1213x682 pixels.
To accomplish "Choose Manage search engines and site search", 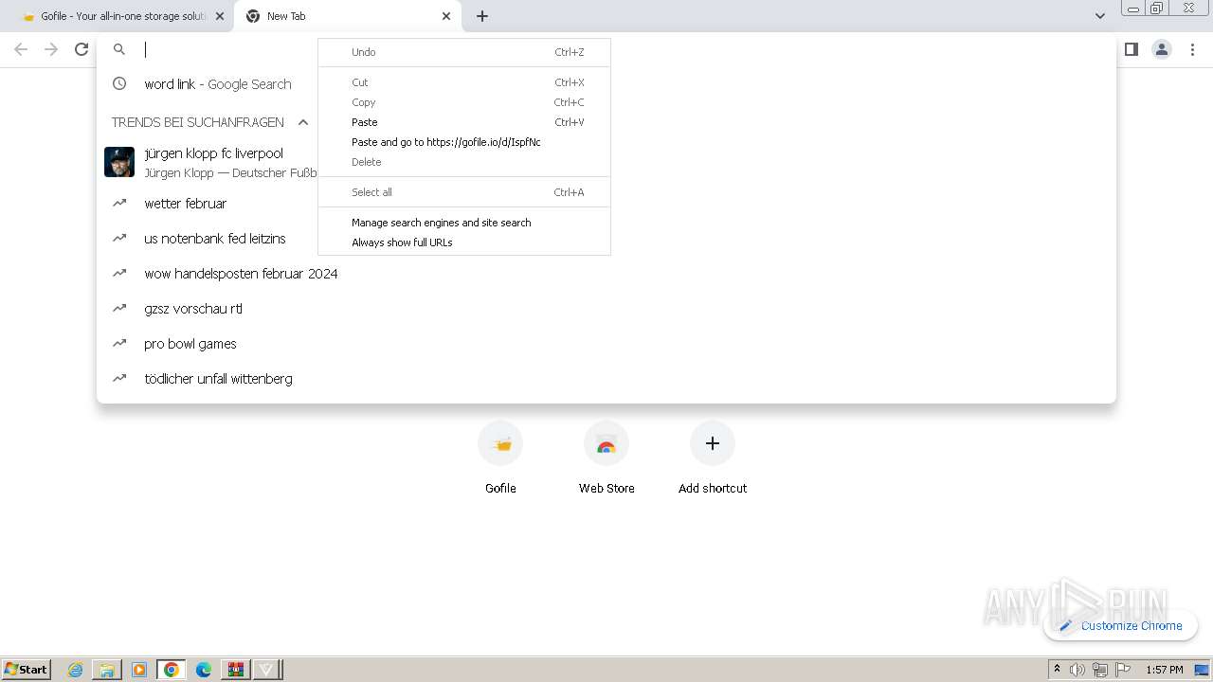I will click(464, 223).
